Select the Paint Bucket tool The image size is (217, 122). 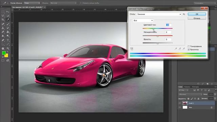tap(8, 32)
